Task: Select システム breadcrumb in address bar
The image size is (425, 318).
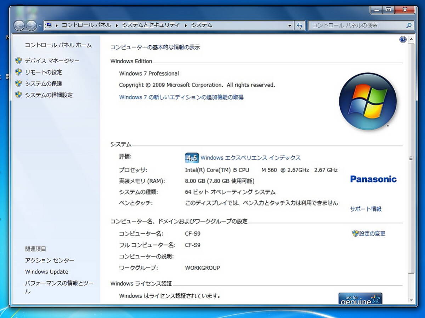Action: click(202, 25)
